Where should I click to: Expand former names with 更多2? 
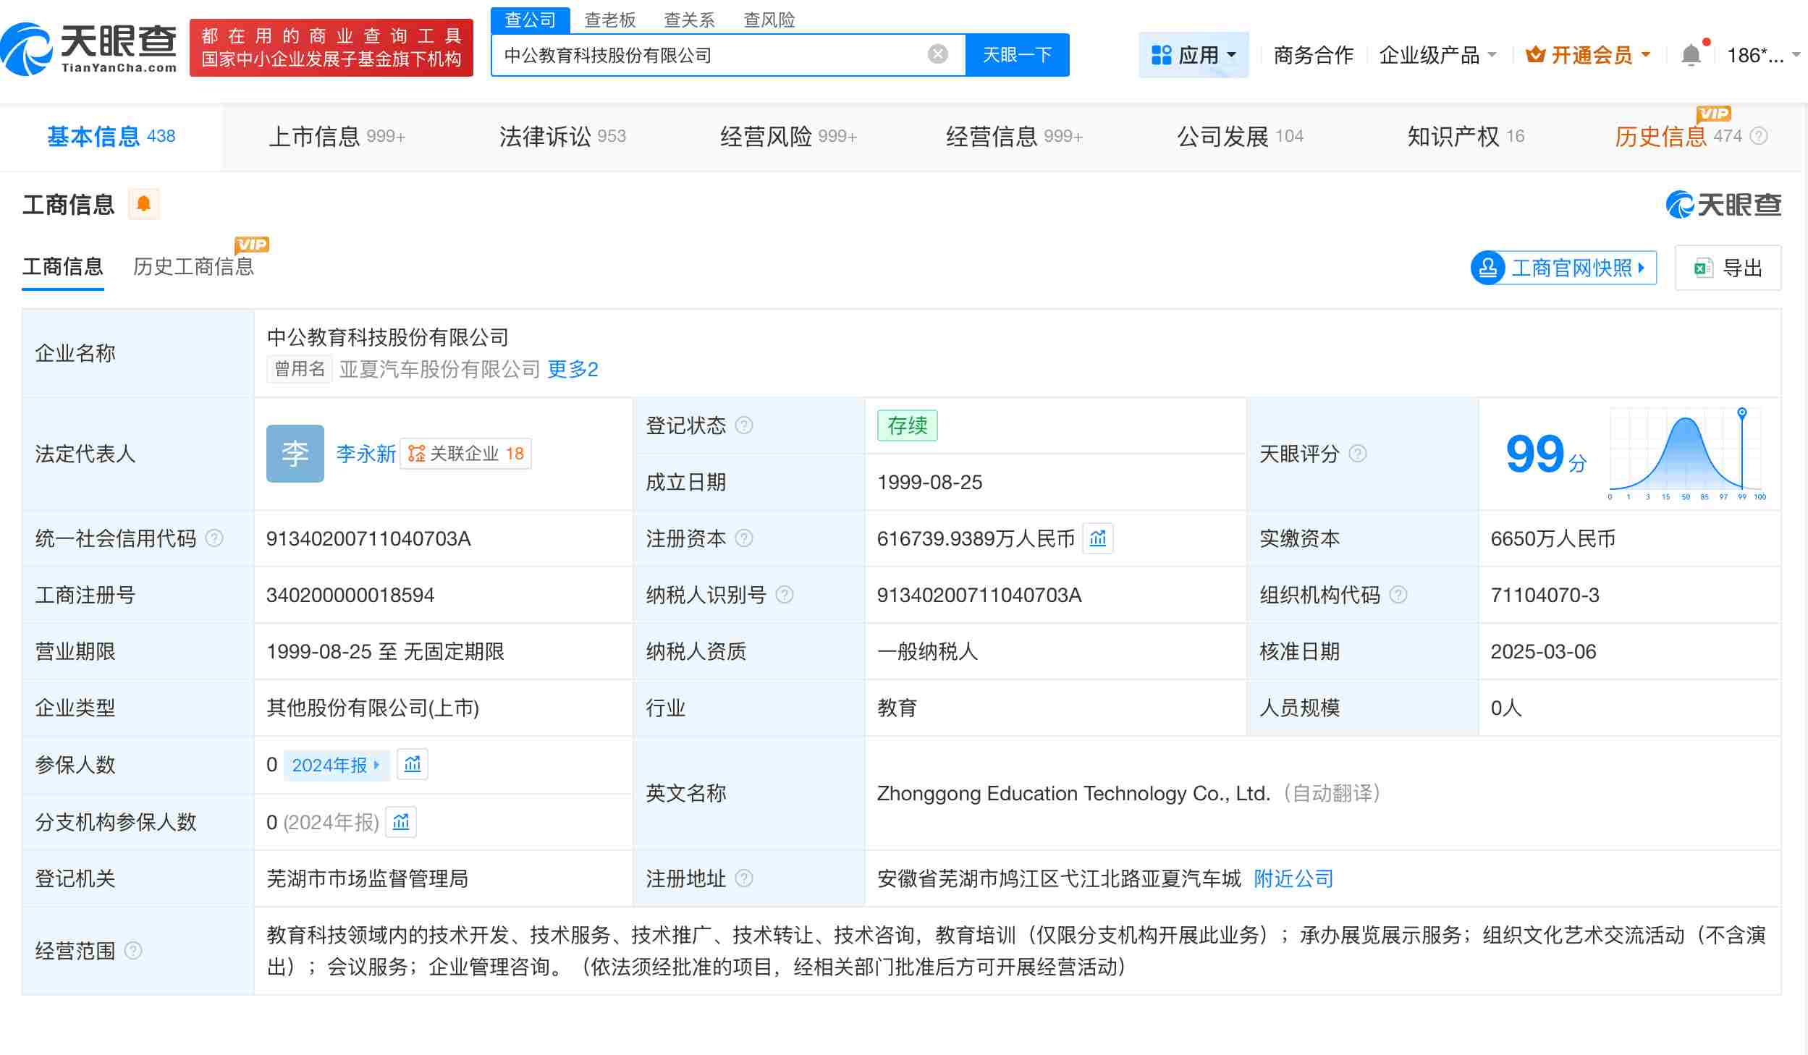tap(572, 369)
